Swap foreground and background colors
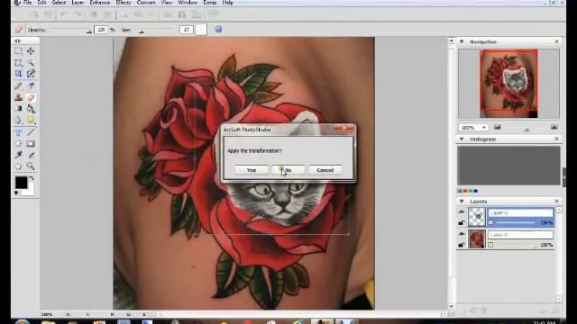The image size is (577, 324). pos(32,178)
